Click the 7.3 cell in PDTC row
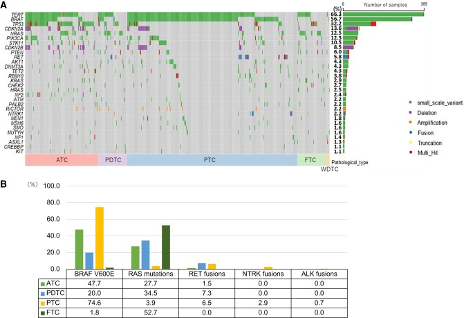The height and width of the screenshot is (318, 464). [207, 293]
